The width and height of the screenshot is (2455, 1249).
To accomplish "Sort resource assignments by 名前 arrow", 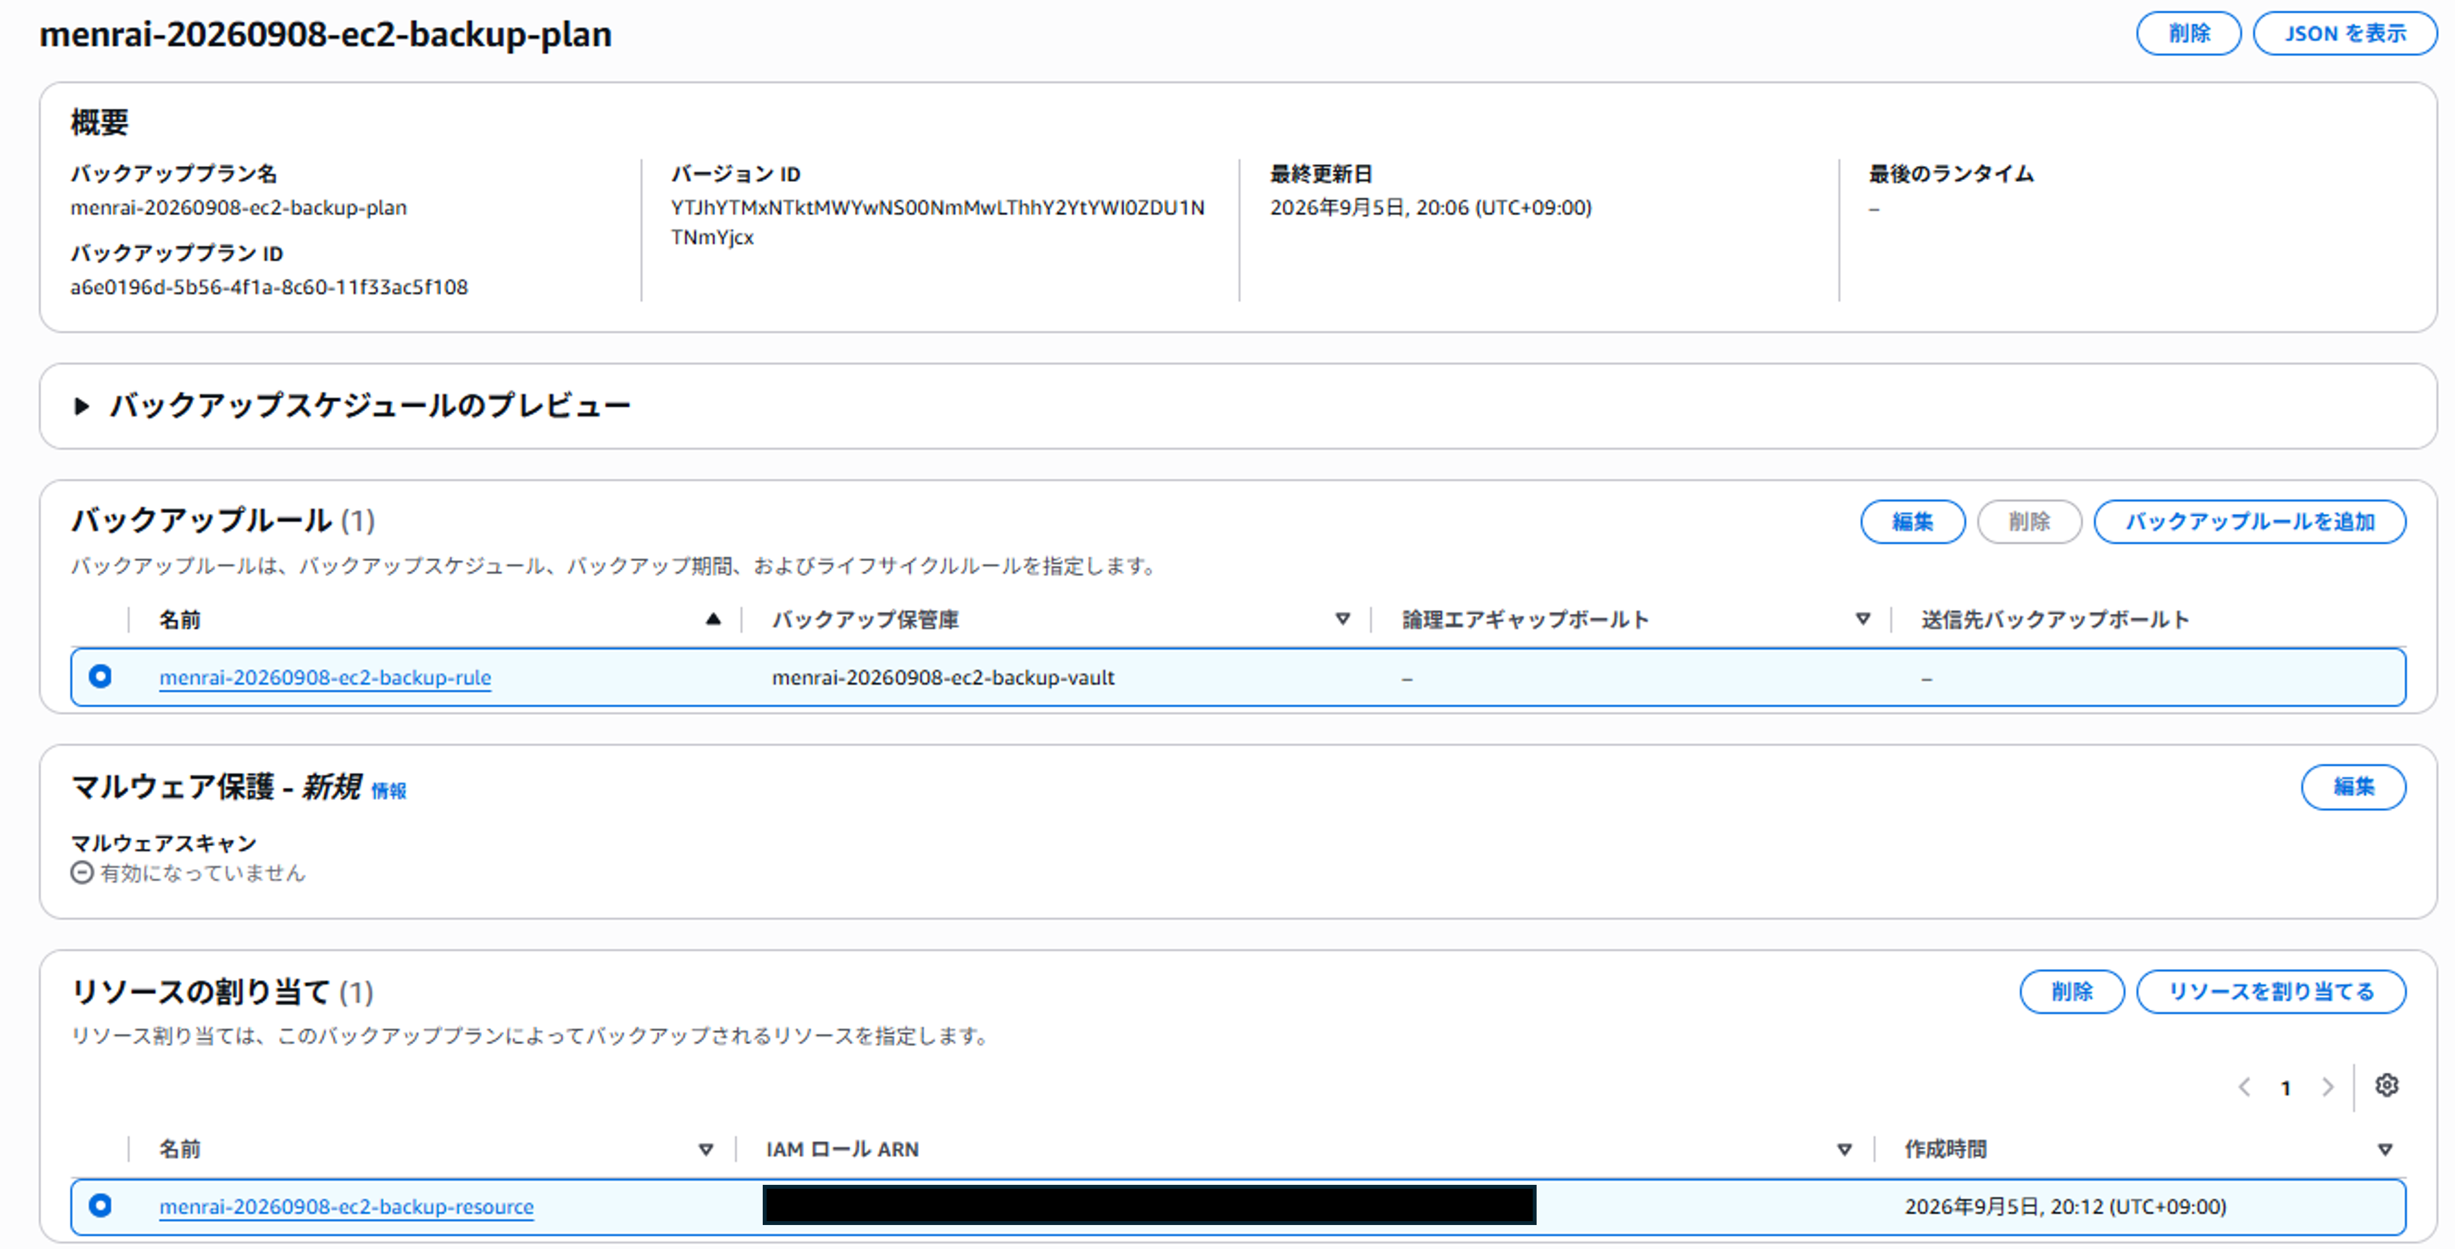I will coord(705,1149).
